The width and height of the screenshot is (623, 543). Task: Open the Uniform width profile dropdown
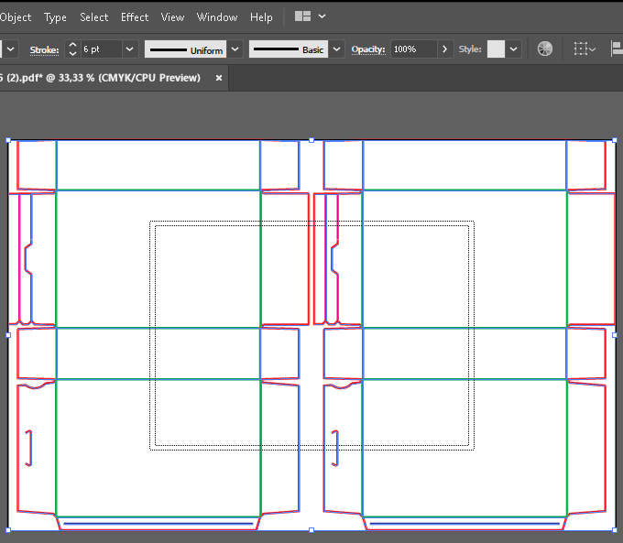click(x=235, y=49)
